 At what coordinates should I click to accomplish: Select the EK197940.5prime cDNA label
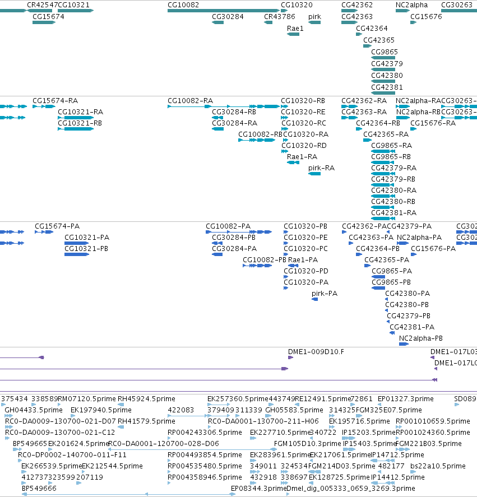click(101, 410)
